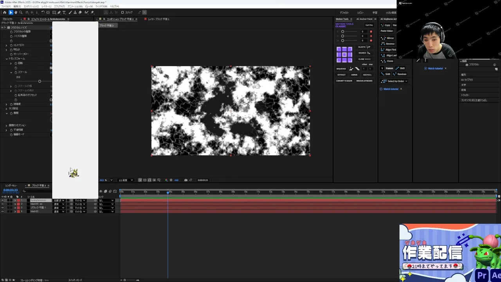
Task: Click the BOUNCE button
Action: click(364, 53)
